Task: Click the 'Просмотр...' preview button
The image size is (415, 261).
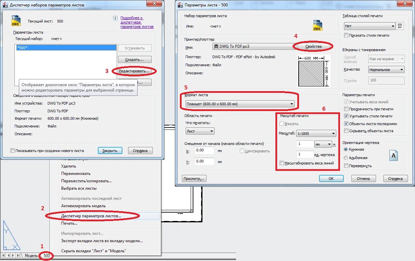Action: (x=194, y=179)
